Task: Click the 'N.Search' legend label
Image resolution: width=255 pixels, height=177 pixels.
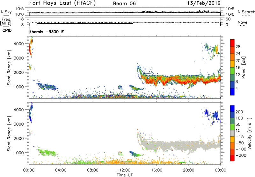Action: 246,12
